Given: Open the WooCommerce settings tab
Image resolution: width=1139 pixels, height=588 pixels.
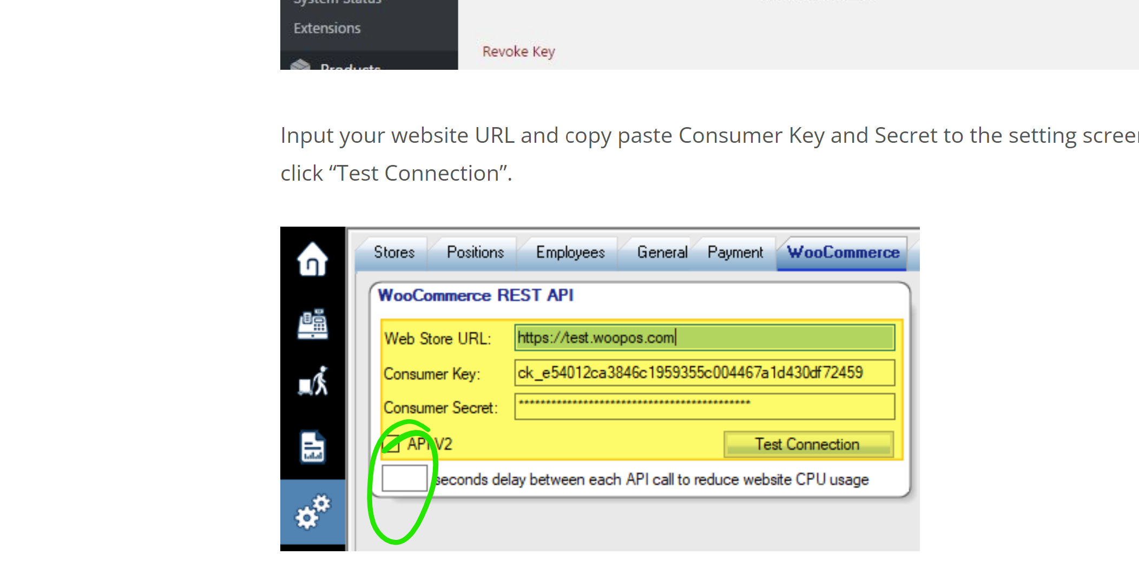Looking at the screenshot, I should coord(843,252).
